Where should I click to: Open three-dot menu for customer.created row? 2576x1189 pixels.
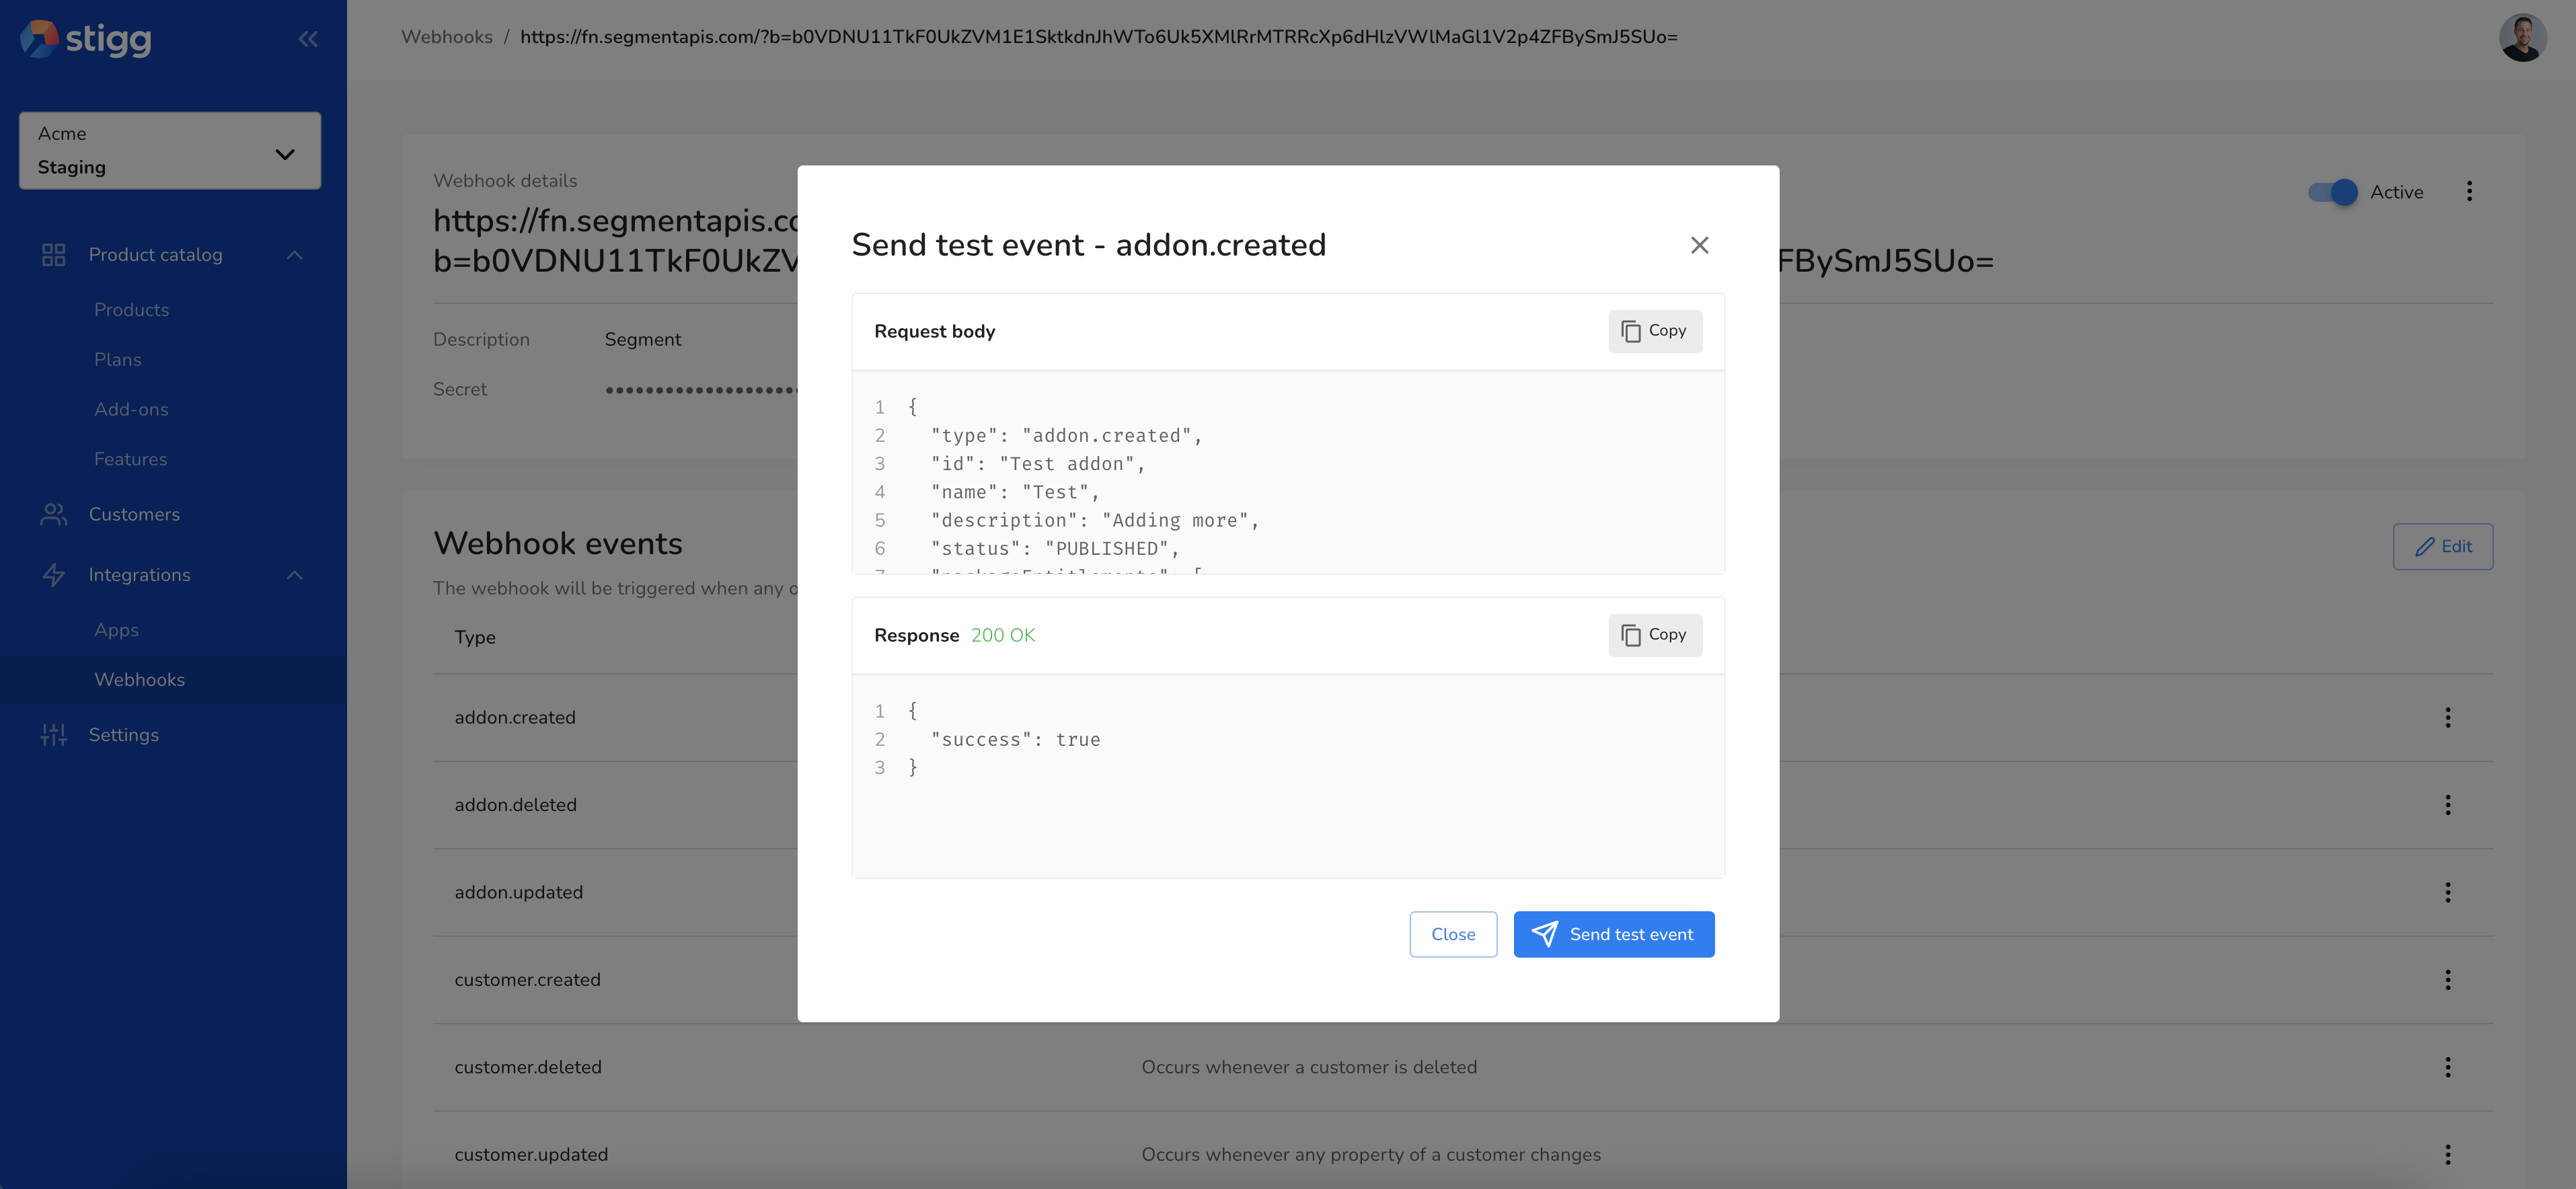click(x=2447, y=980)
